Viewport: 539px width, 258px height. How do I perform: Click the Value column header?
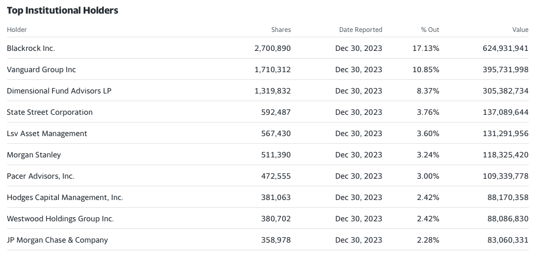[520, 30]
